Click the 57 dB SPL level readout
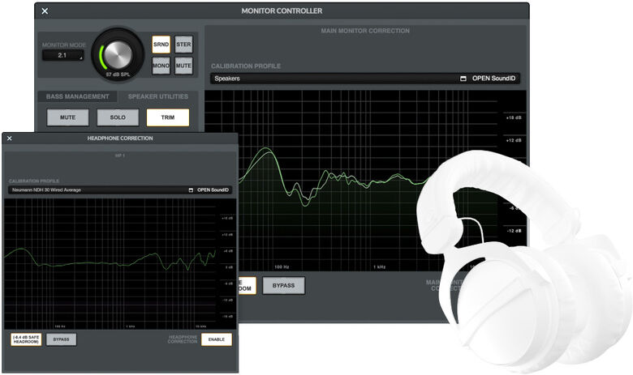The height and width of the screenshot is (375, 633). (x=118, y=75)
